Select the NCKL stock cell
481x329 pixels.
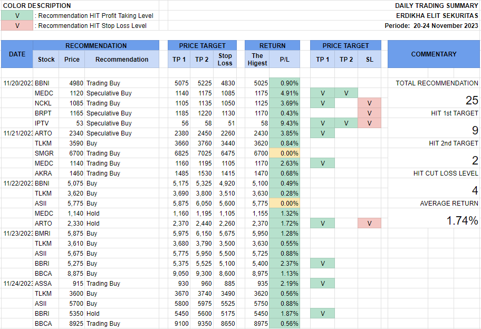pos(46,103)
